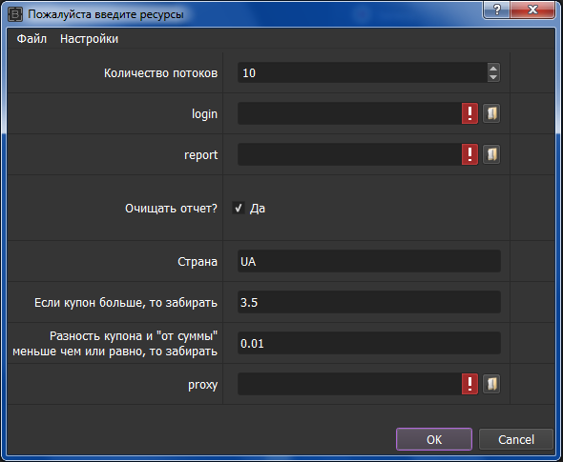This screenshot has height=462, width=563.
Task: Click red warning icon in report field
Action: [469, 154]
